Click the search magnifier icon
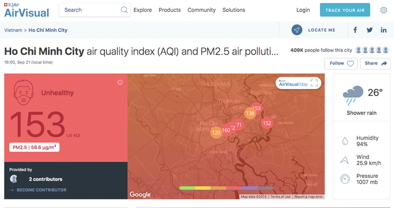The width and height of the screenshot is (394, 208). pos(124,10)
